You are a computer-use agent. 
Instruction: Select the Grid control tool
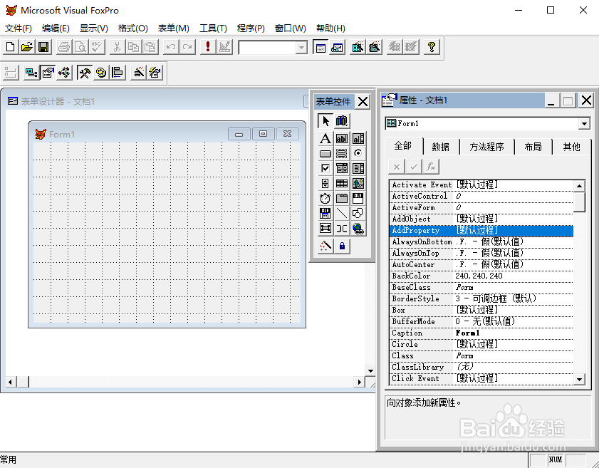click(341, 183)
